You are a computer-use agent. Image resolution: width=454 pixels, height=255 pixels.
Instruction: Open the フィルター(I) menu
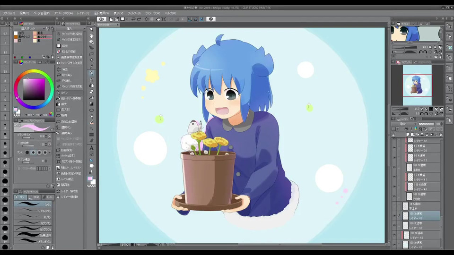pos(134,13)
